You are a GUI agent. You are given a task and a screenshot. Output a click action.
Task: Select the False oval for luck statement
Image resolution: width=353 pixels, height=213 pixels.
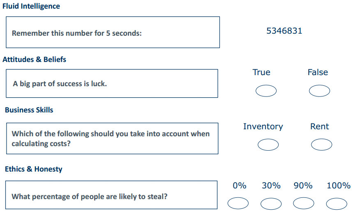pos(319,91)
